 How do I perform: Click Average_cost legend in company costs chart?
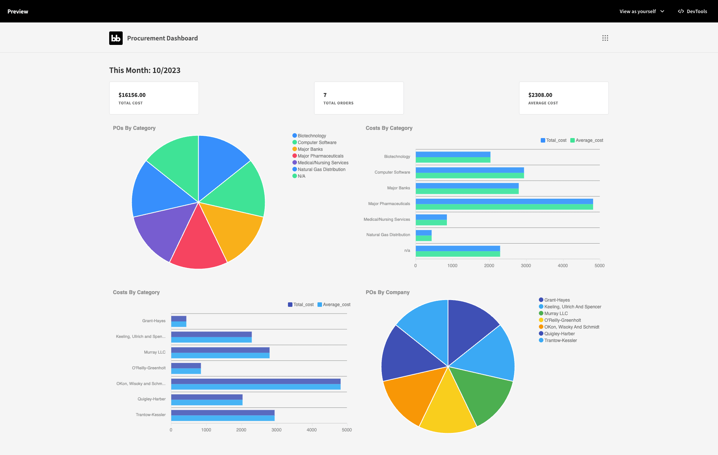334,305
